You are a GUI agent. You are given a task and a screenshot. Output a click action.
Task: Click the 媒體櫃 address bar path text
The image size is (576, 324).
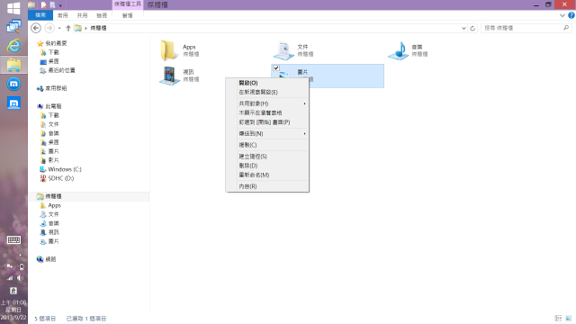pos(98,28)
